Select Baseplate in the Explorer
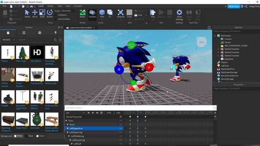Viewport: 260px width, 146px height. point(229,59)
